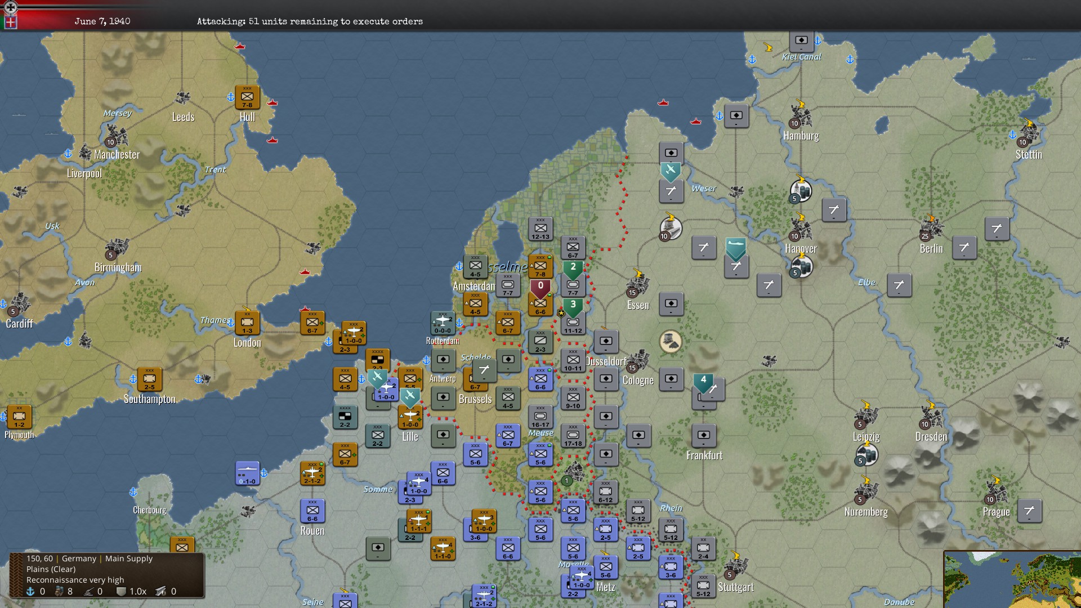
Task: Click the German Iron Cross emblem
Action: click(x=10, y=7)
